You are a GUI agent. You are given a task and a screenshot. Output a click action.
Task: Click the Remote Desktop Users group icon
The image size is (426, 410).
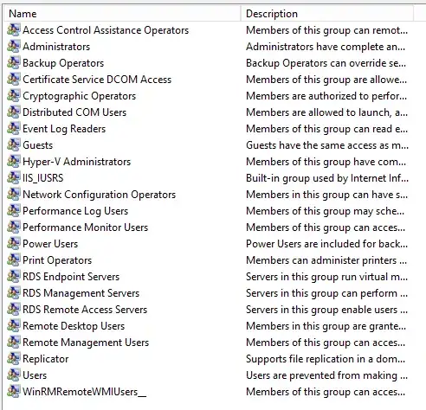(14, 326)
